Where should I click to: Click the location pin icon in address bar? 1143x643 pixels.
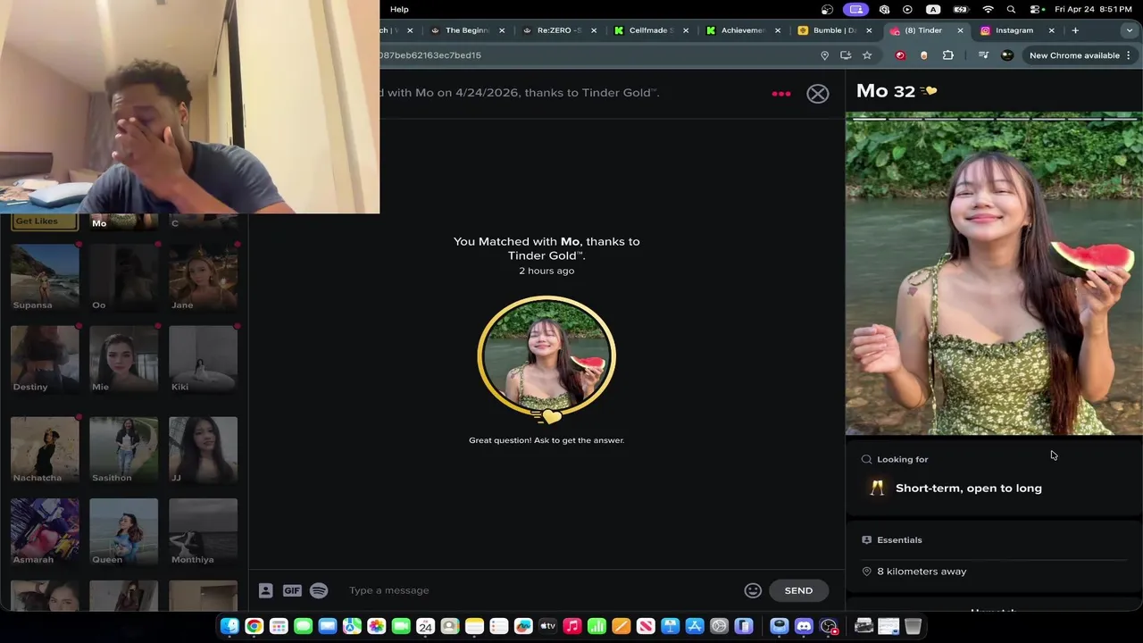824,55
